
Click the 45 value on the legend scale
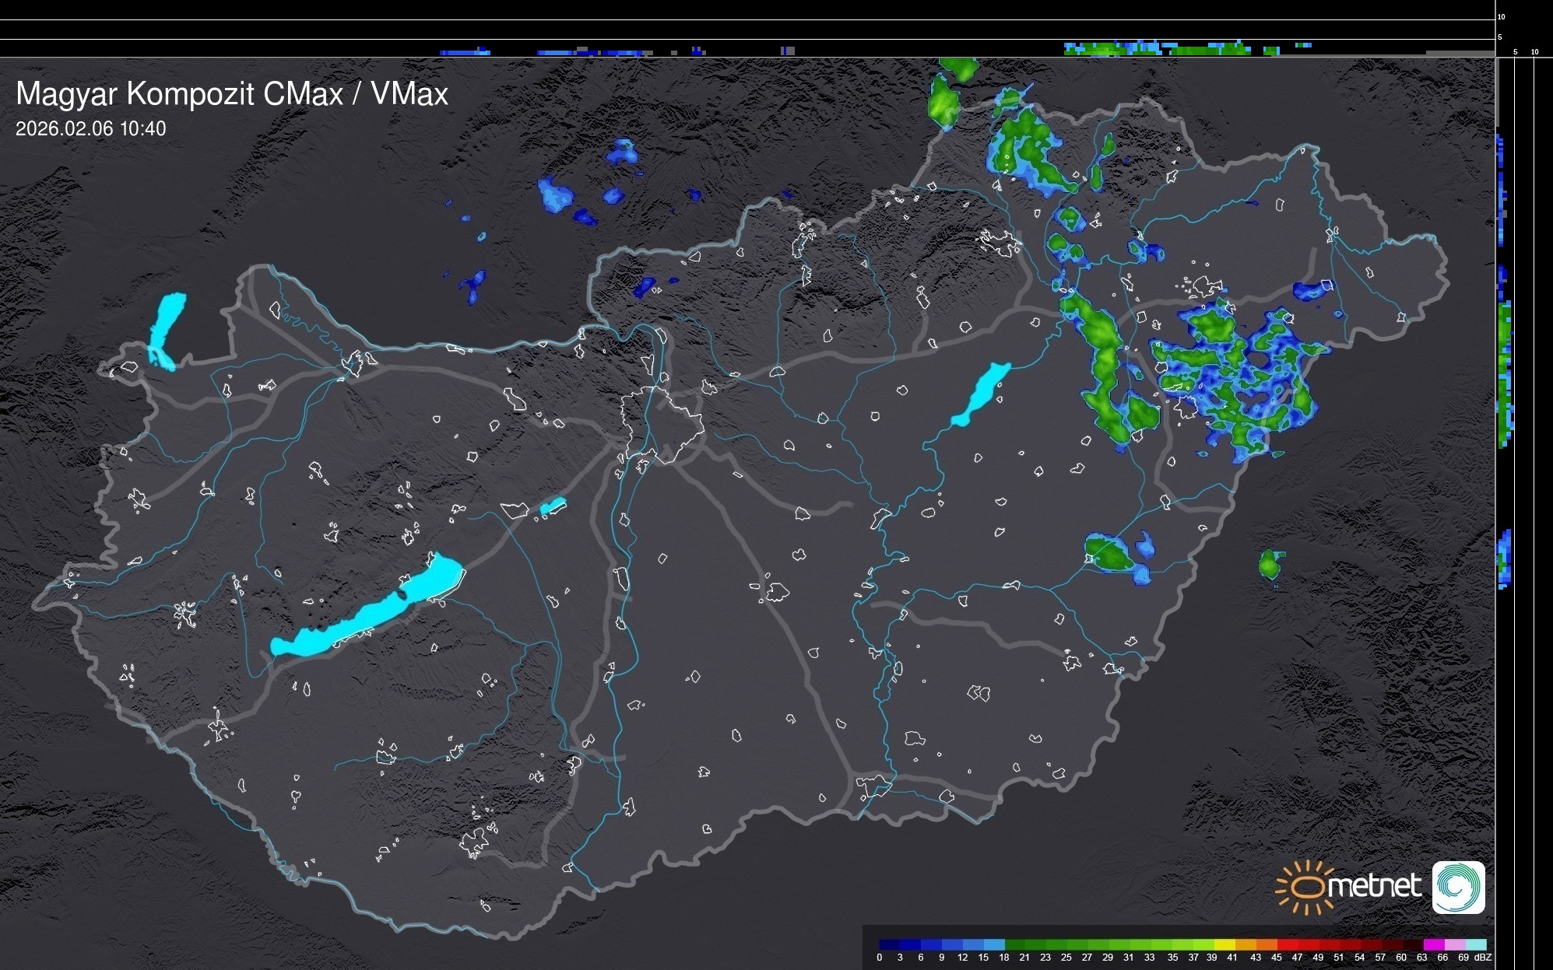click(1276, 958)
